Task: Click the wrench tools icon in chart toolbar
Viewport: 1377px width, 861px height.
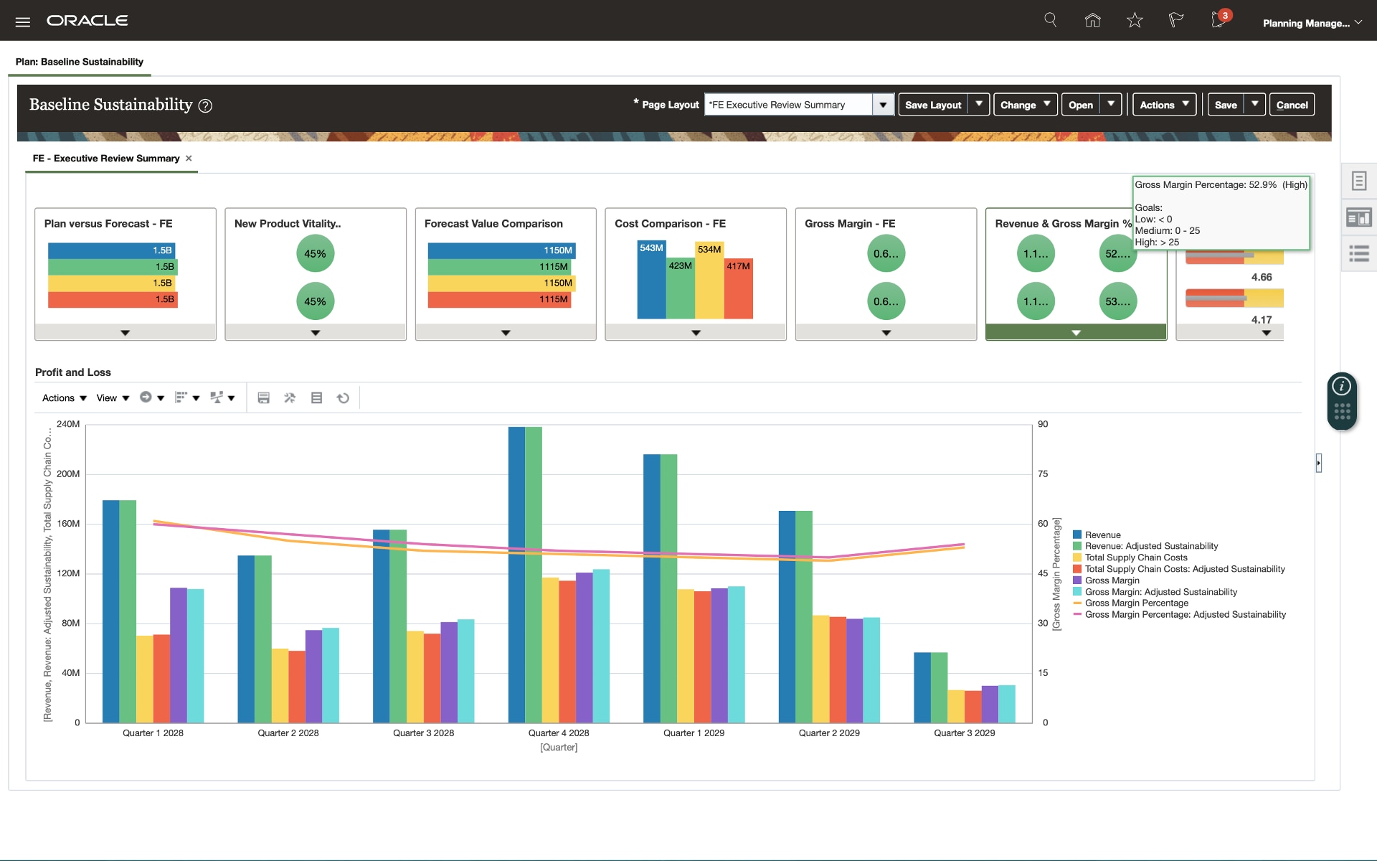Action: coord(290,398)
